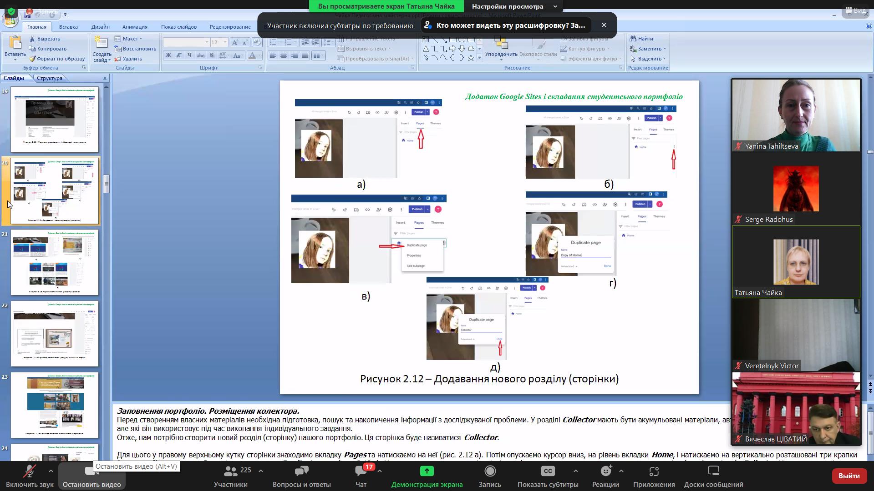Click the Find (Найти) binoculars icon
874x491 pixels.
(x=633, y=39)
